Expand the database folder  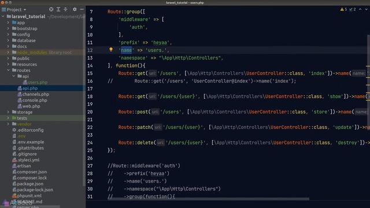click(8, 40)
